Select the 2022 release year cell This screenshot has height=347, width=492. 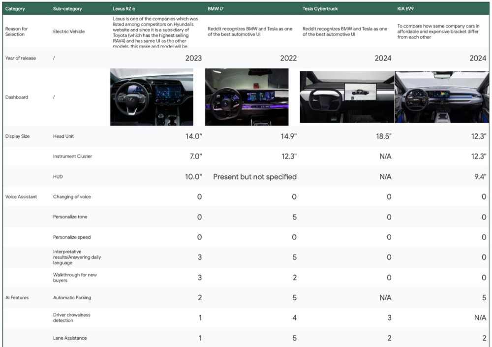click(288, 58)
